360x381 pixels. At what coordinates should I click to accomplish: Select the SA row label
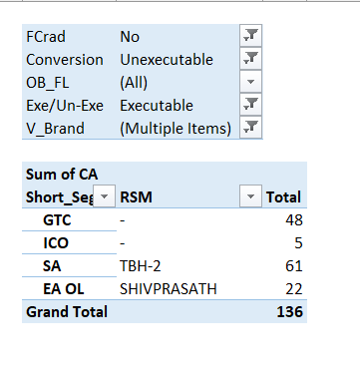click(70, 265)
